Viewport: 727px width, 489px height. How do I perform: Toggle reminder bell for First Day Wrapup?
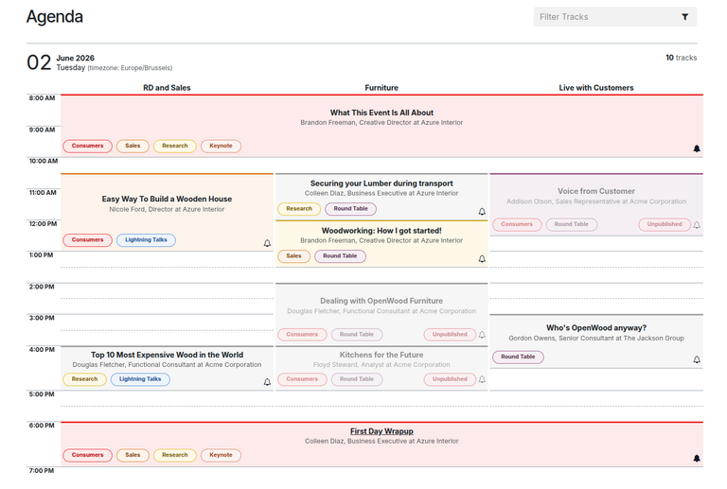[x=697, y=459]
